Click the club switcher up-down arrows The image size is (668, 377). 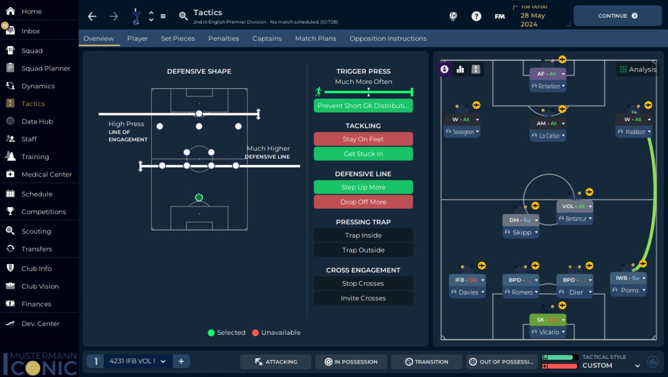pos(151,16)
